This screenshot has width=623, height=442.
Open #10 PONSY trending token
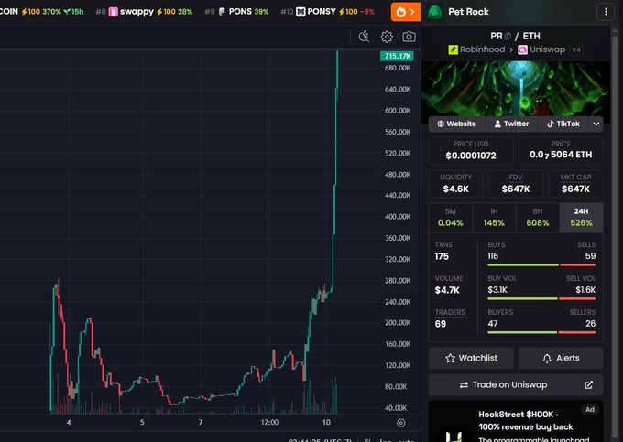tap(327, 12)
